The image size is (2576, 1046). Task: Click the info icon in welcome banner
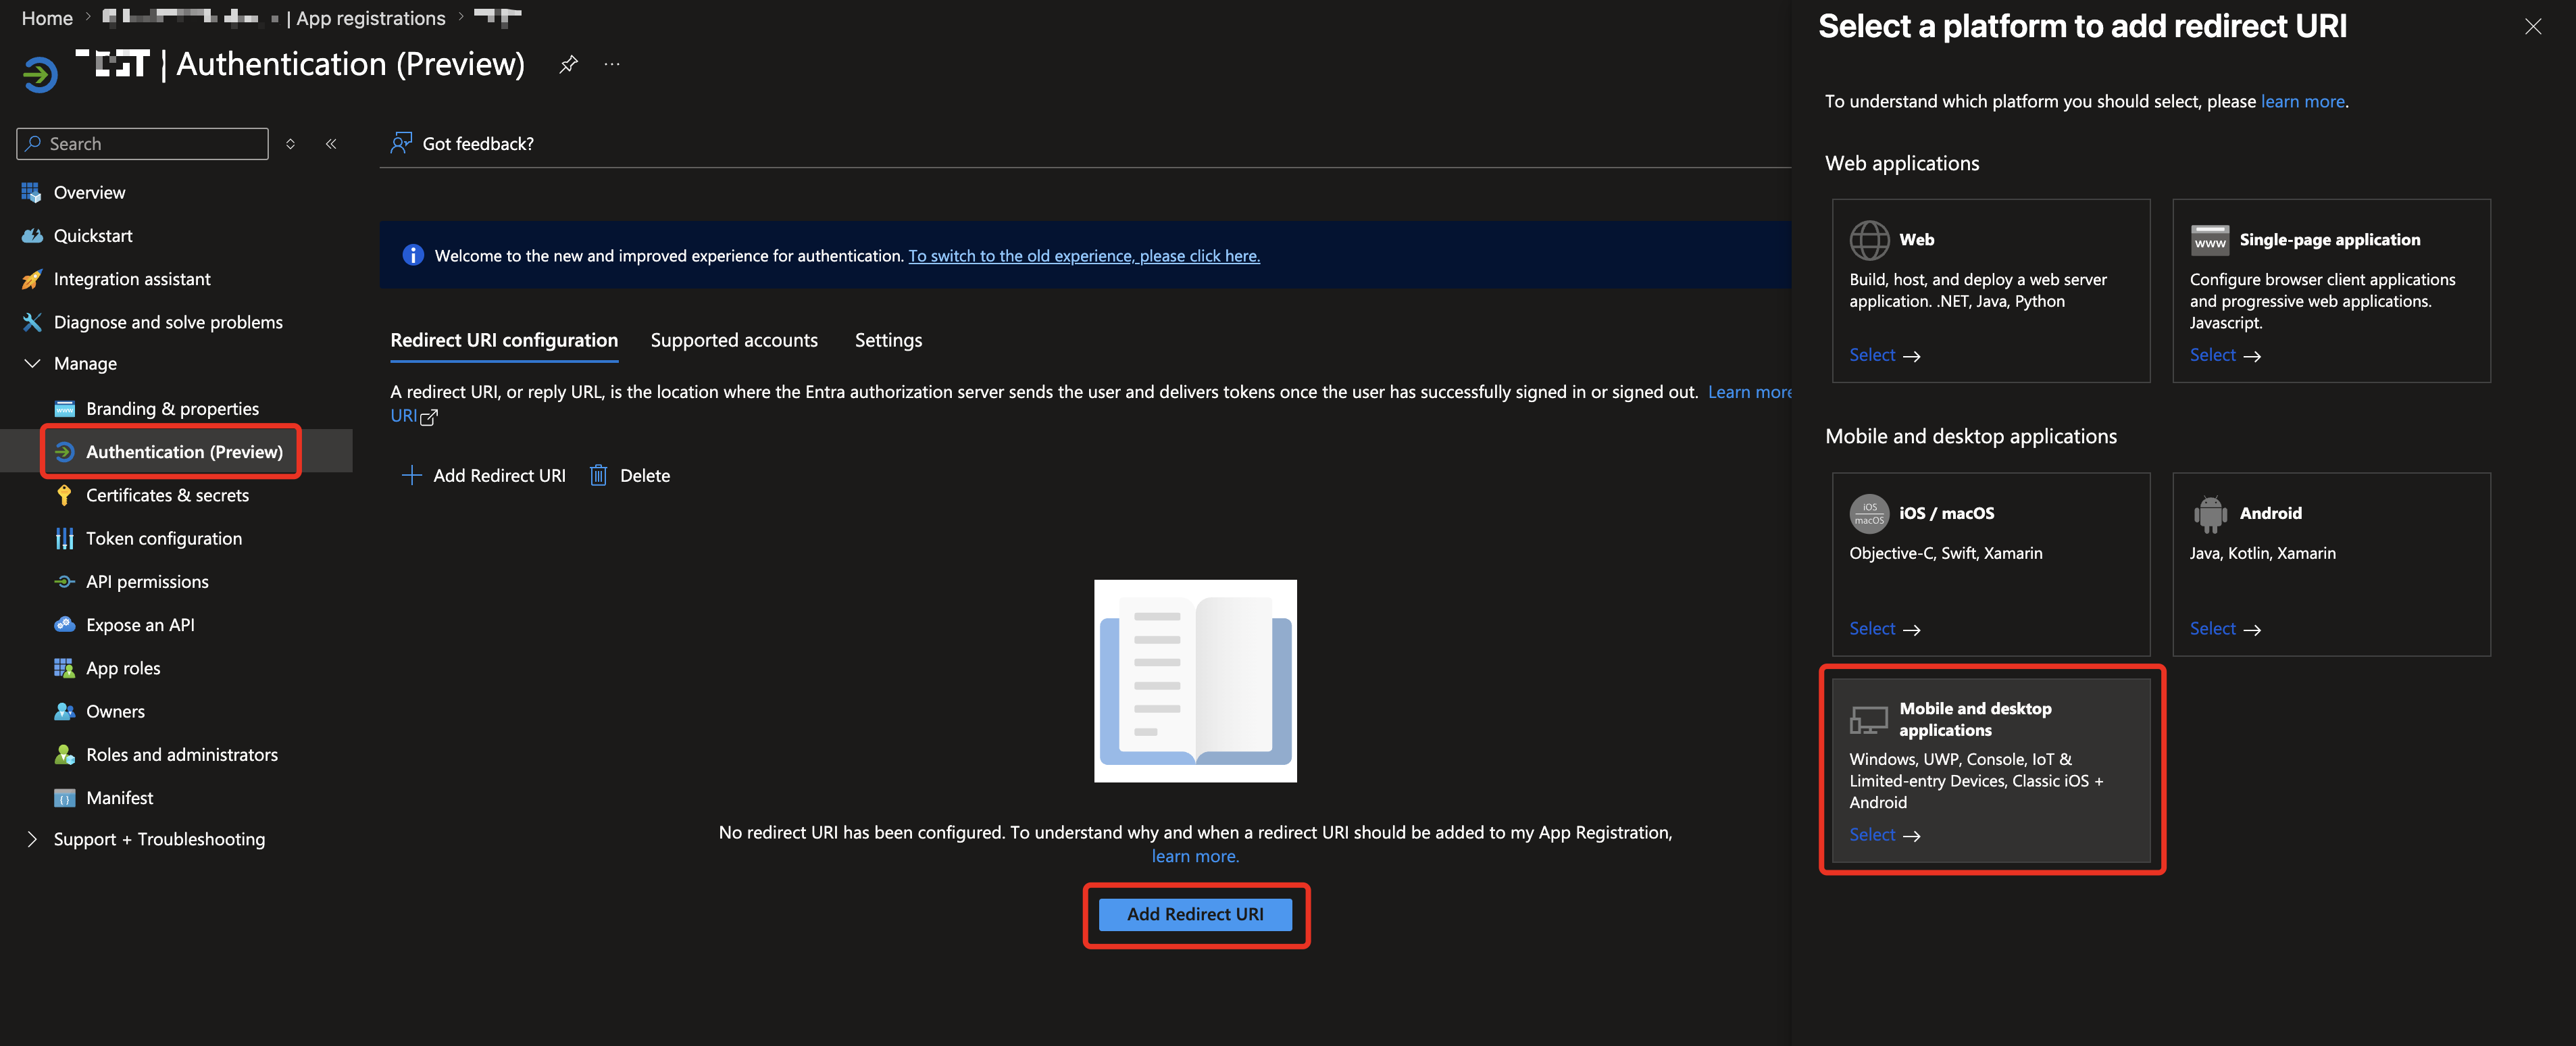click(413, 255)
